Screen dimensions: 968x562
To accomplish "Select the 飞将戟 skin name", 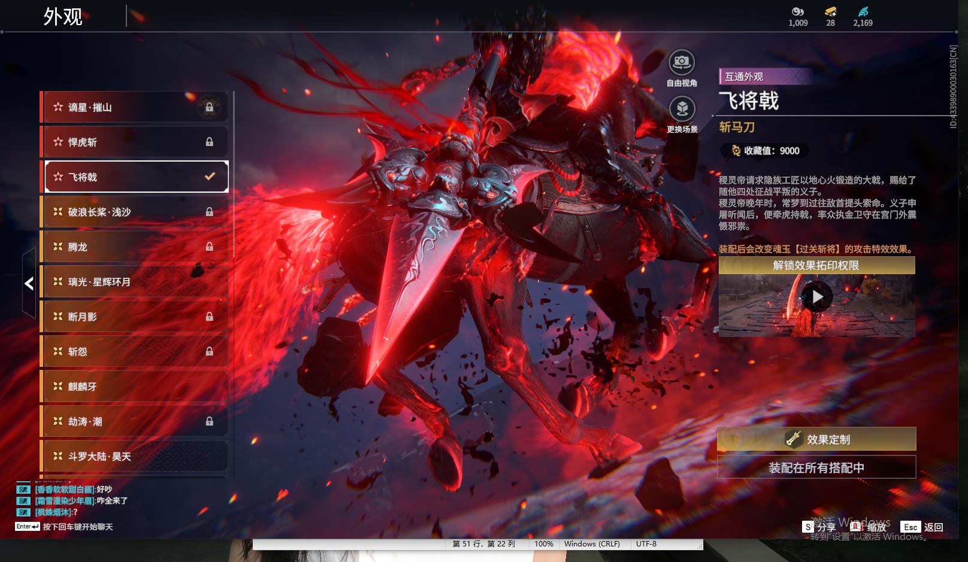I will pos(83,177).
